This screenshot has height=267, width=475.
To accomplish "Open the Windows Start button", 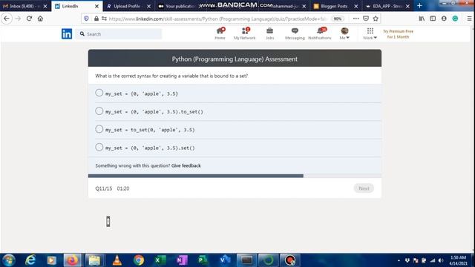I will (8, 260).
